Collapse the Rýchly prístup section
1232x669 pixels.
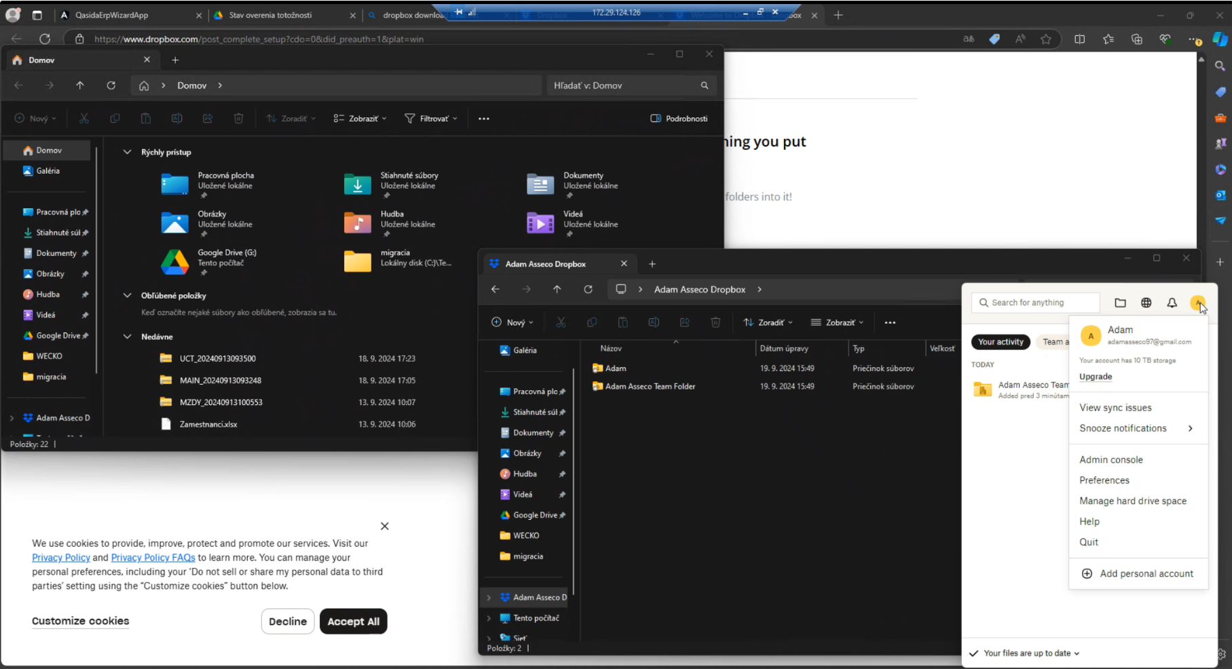click(x=127, y=152)
